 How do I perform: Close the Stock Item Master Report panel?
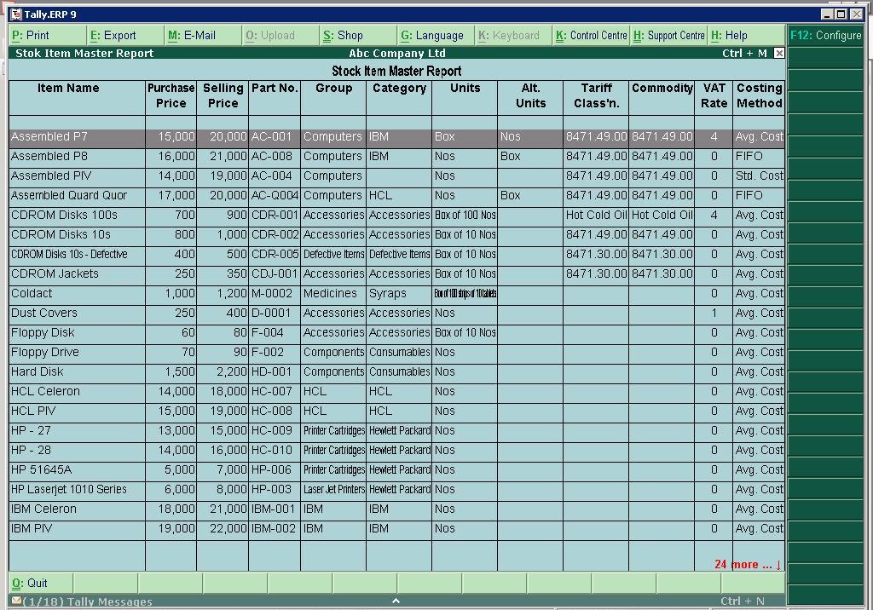778,53
